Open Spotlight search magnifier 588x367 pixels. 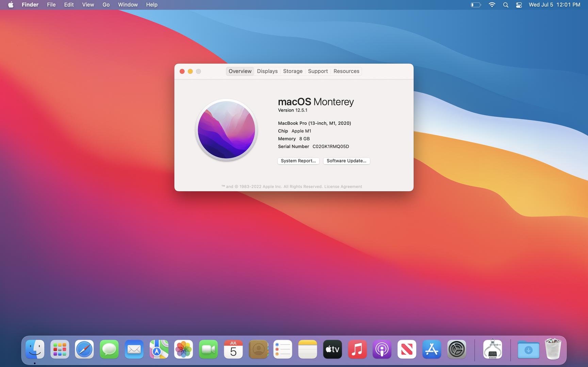pyautogui.click(x=506, y=5)
